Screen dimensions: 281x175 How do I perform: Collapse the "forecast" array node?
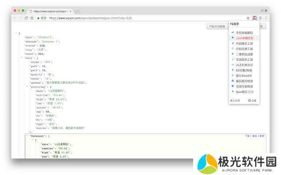(x=27, y=136)
